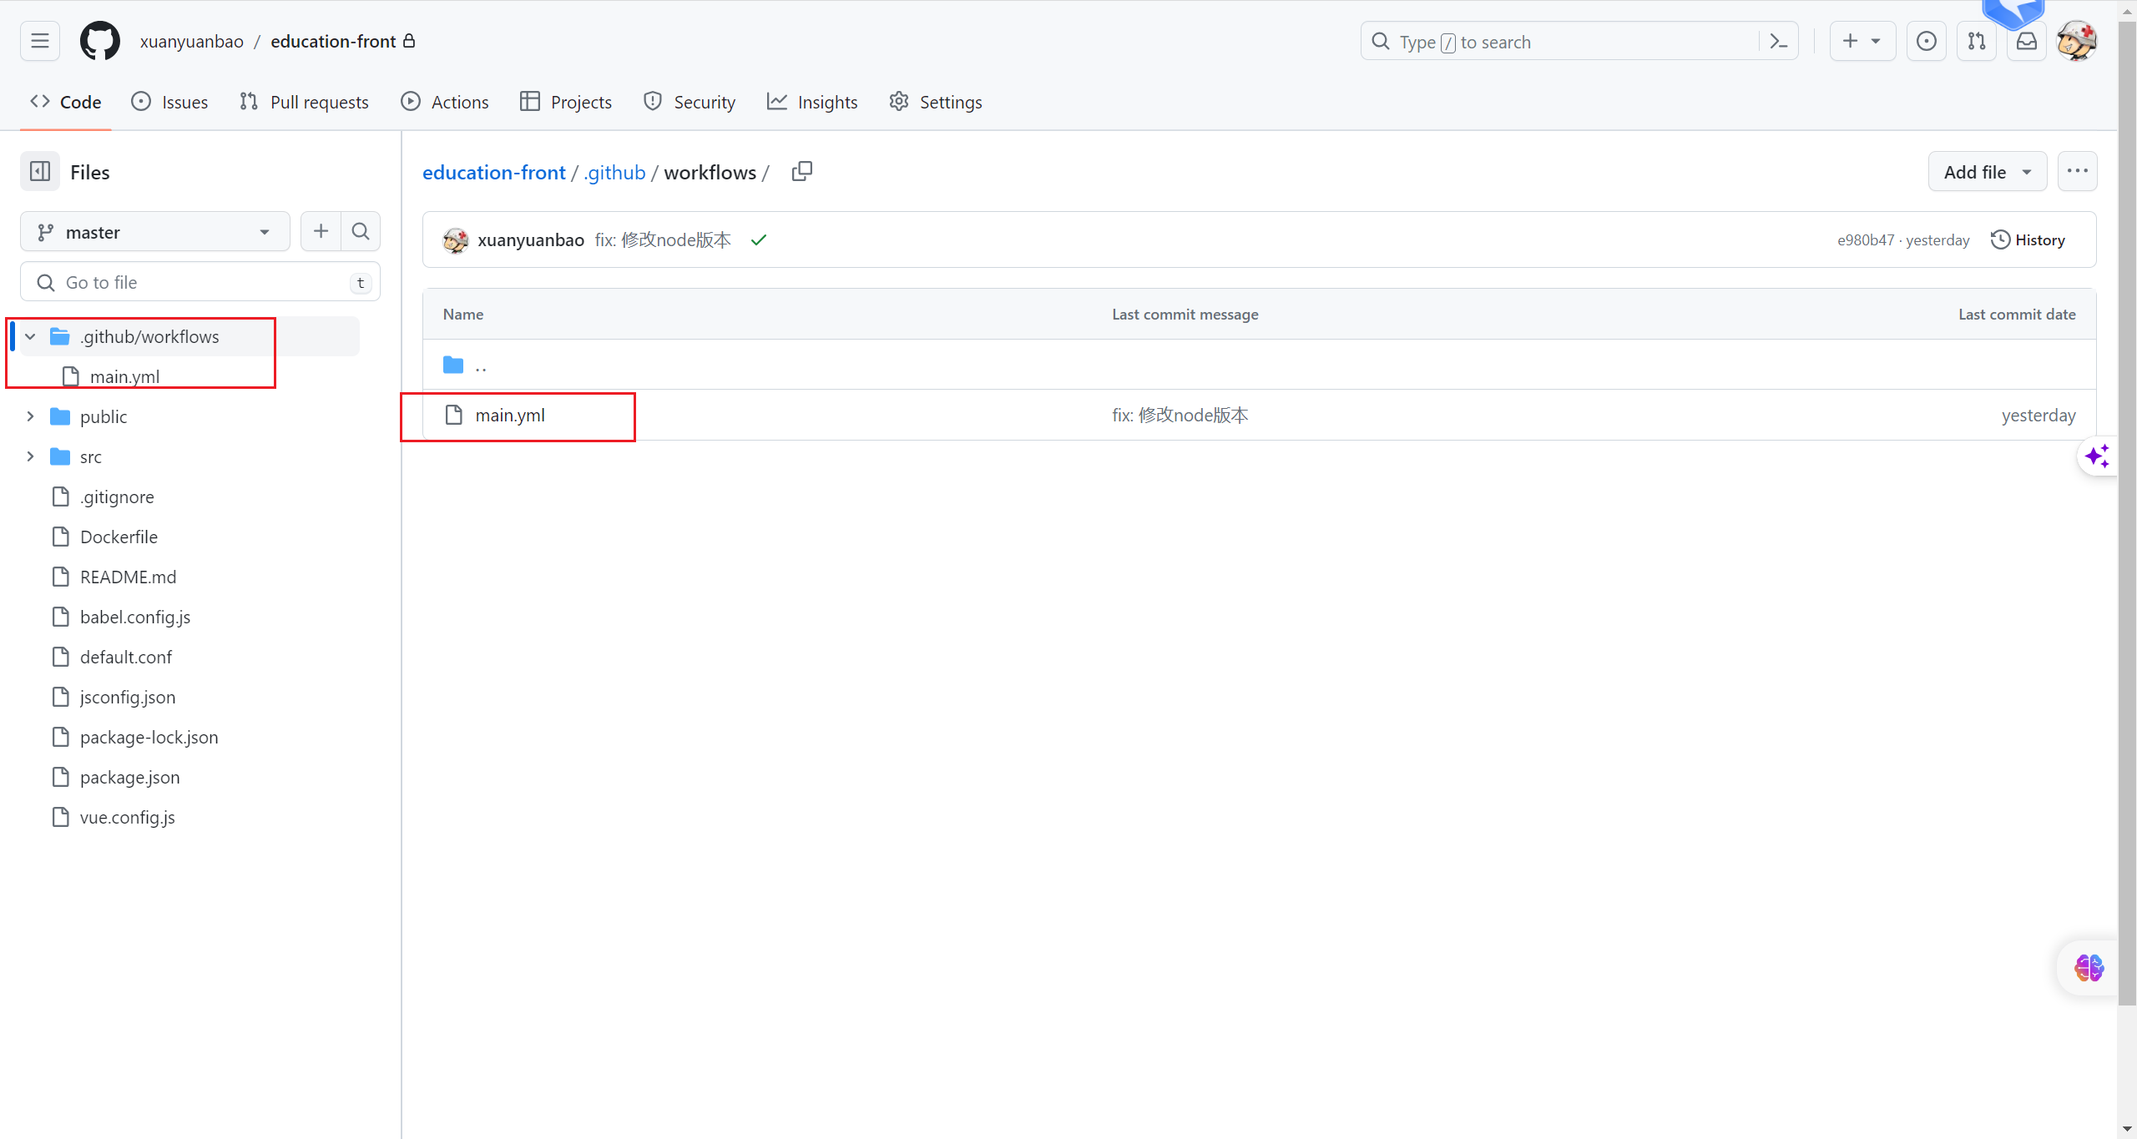Screen dimensions: 2137x1139
Task: Open the master branch dropdown
Action: click(x=154, y=232)
